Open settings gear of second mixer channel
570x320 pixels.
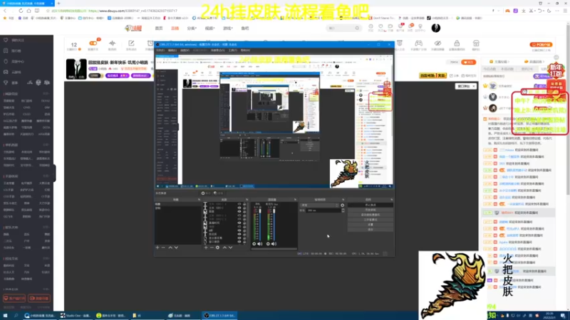click(268, 244)
